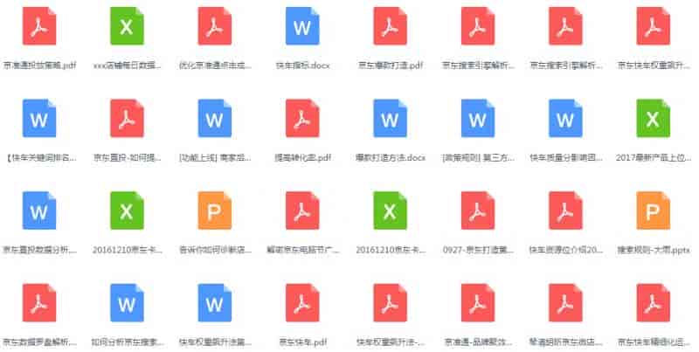Open the PowerPoint file 搜索规则-大雨.pptx
Image resolution: width=699 pixels, height=352 pixels.
653,211
